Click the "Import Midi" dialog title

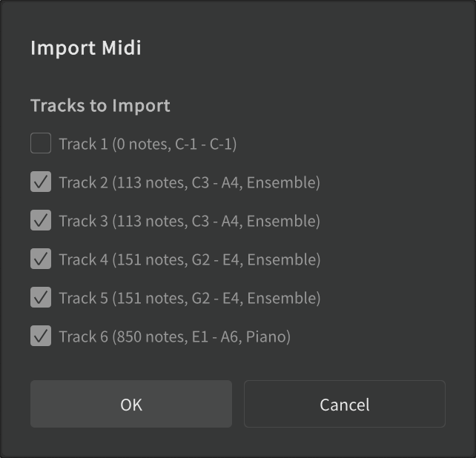click(86, 48)
